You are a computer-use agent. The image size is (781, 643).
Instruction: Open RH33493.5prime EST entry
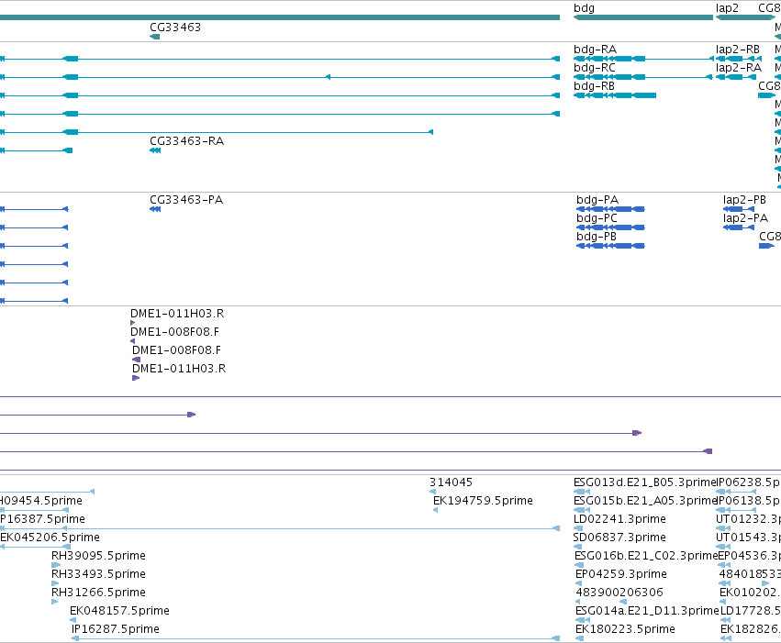[x=98, y=574]
